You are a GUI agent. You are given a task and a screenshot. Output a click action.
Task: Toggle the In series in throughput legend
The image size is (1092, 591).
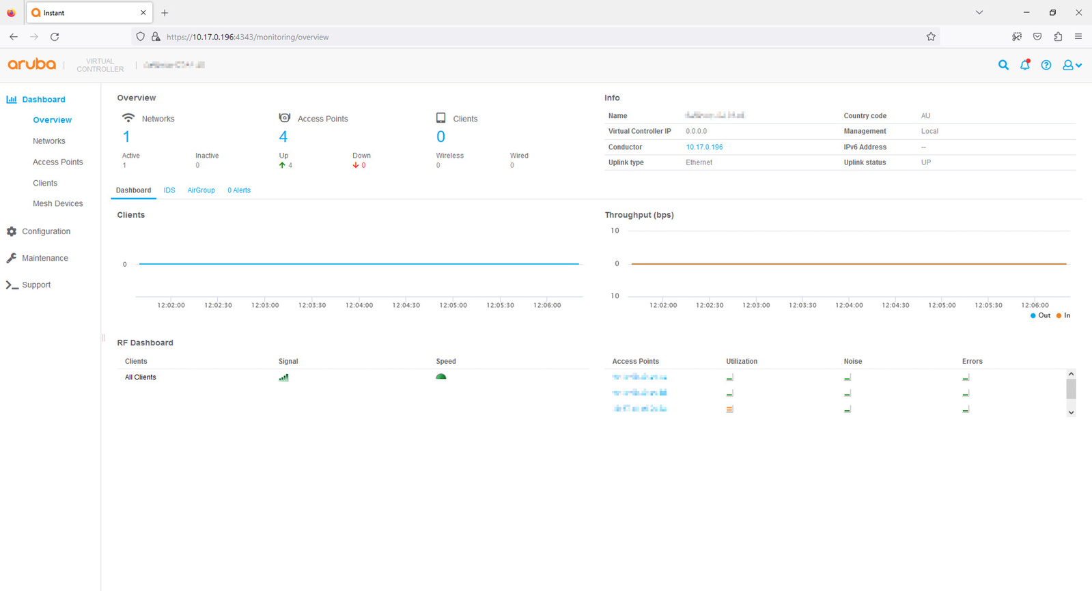pyautogui.click(x=1063, y=315)
